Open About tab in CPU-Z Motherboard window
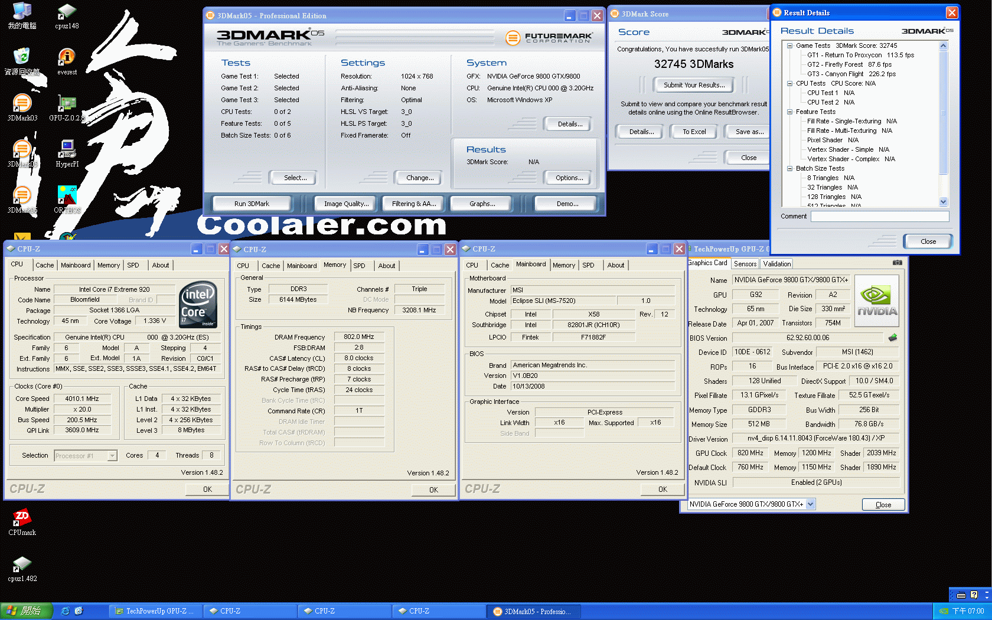The height and width of the screenshot is (620, 992). click(616, 265)
